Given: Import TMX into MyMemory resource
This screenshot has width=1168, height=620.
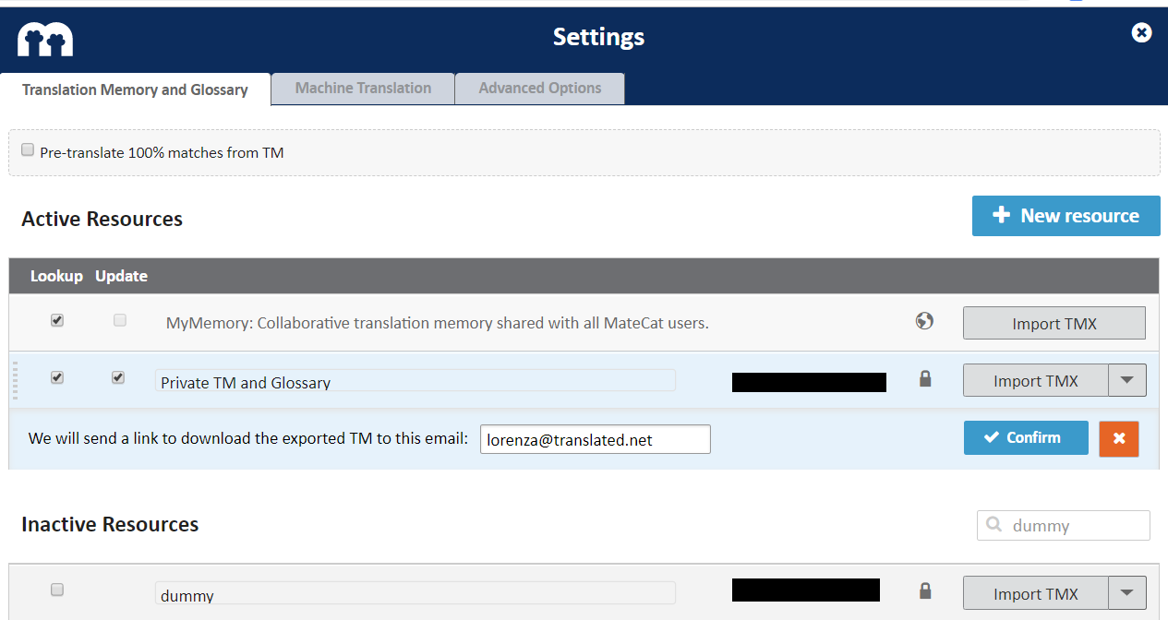Looking at the screenshot, I should 1054,323.
